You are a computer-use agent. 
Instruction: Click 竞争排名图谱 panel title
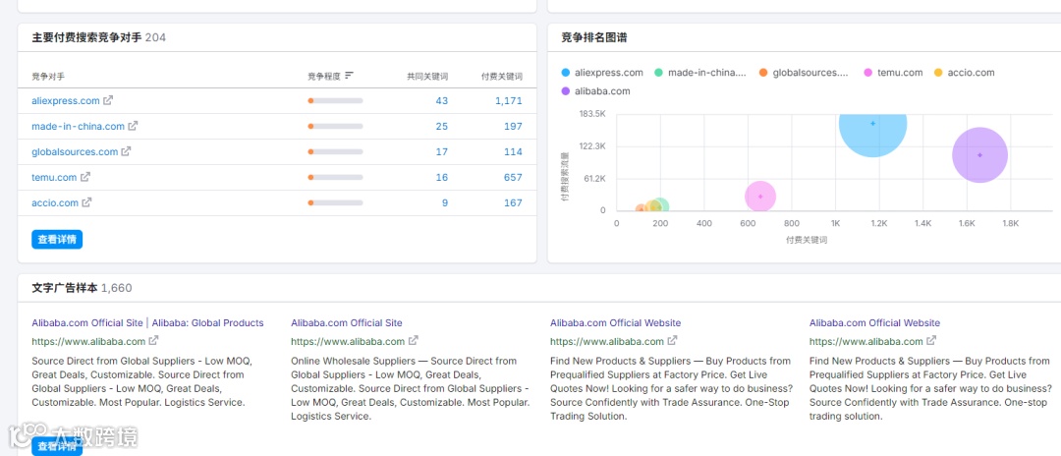(x=594, y=37)
